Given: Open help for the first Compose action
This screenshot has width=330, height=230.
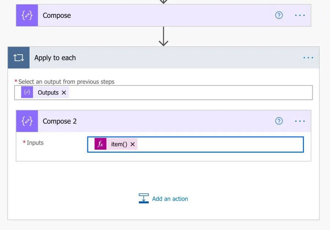Looking at the screenshot, I should [x=279, y=15].
